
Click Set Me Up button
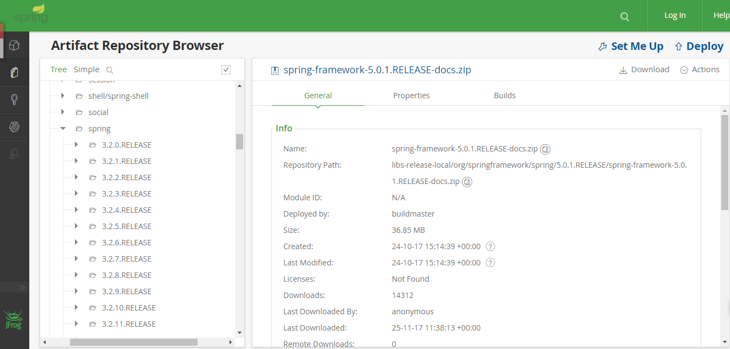[631, 46]
